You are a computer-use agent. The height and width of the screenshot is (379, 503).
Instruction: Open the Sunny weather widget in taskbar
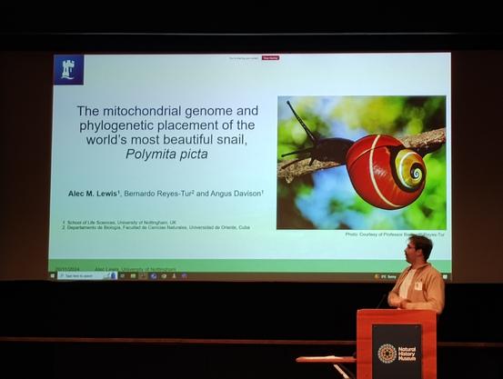click(387, 276)
